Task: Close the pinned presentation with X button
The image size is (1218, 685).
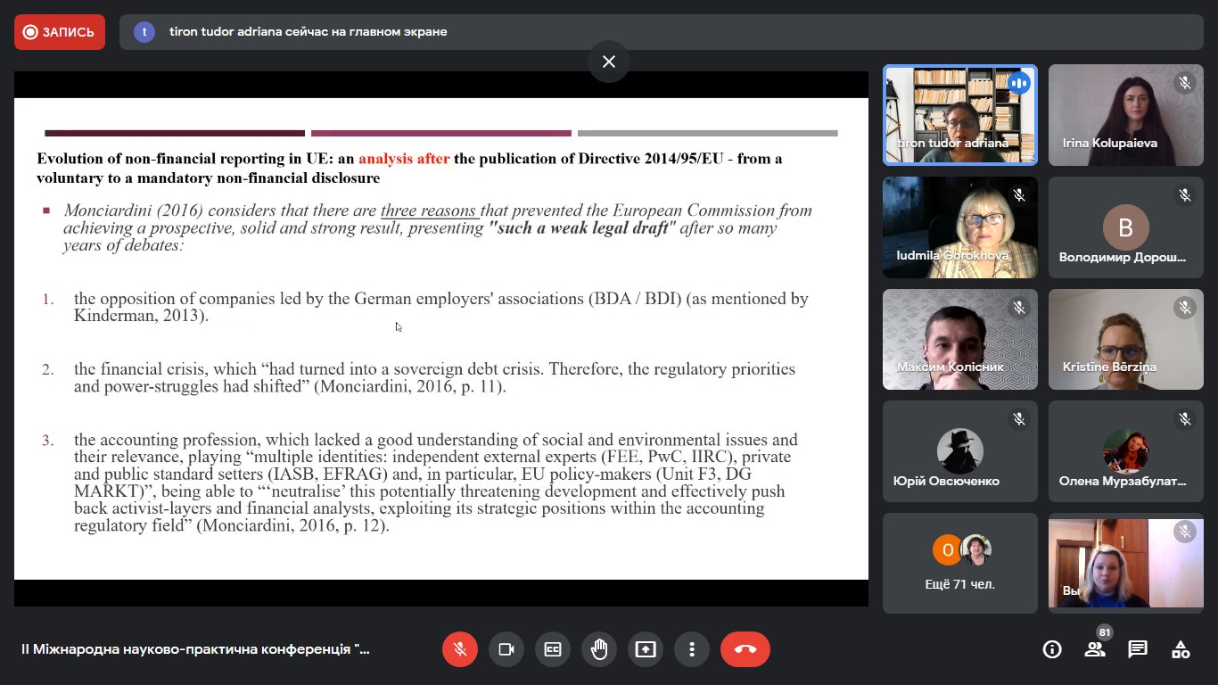Action: point(609,62)
